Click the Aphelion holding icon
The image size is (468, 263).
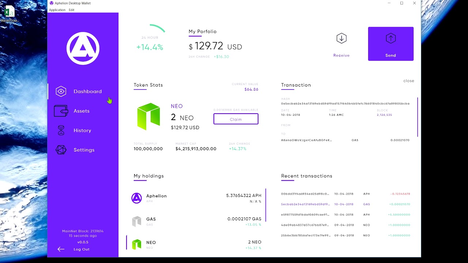136,198
